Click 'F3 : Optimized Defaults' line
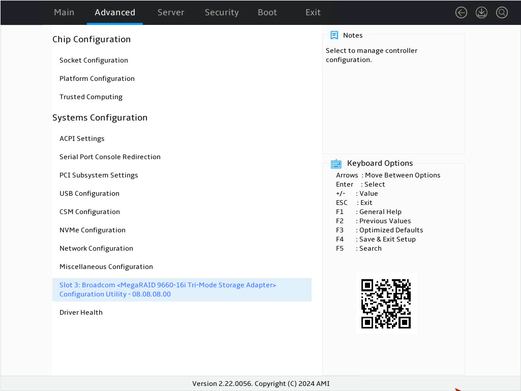The image size is (521, 391). coord(380,230)
